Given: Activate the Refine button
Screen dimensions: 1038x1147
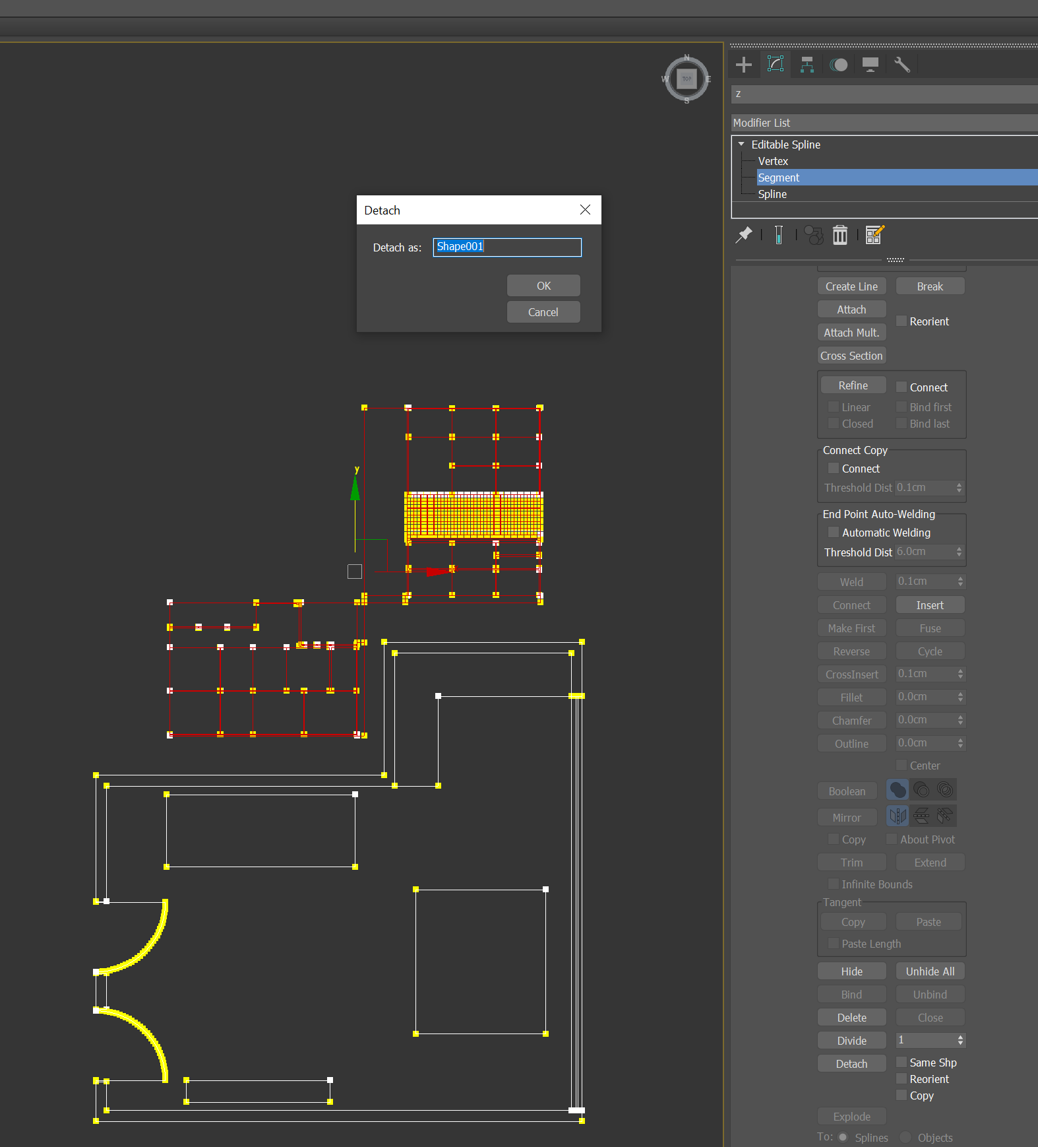Looking at the screenshot, I should tap(853, 385).
